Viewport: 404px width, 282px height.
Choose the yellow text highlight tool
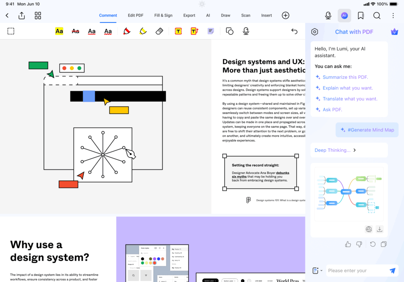tap(59, 31)
